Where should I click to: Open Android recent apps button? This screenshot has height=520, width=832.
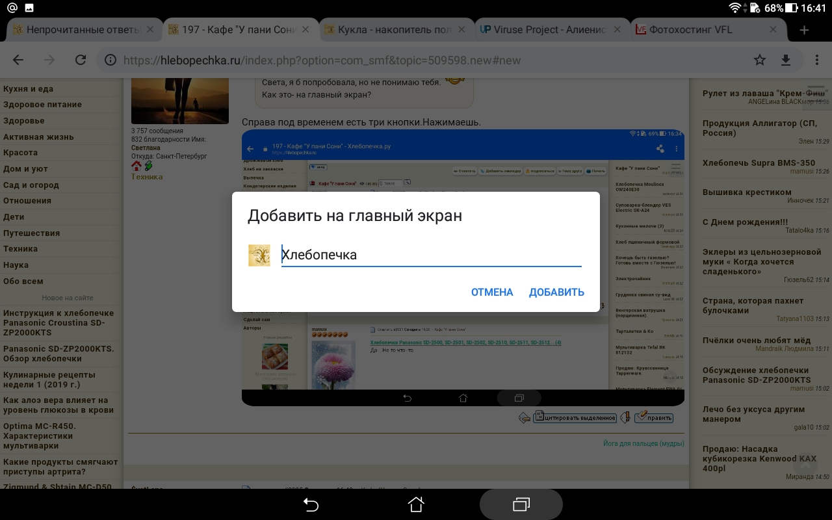point(521,504)
